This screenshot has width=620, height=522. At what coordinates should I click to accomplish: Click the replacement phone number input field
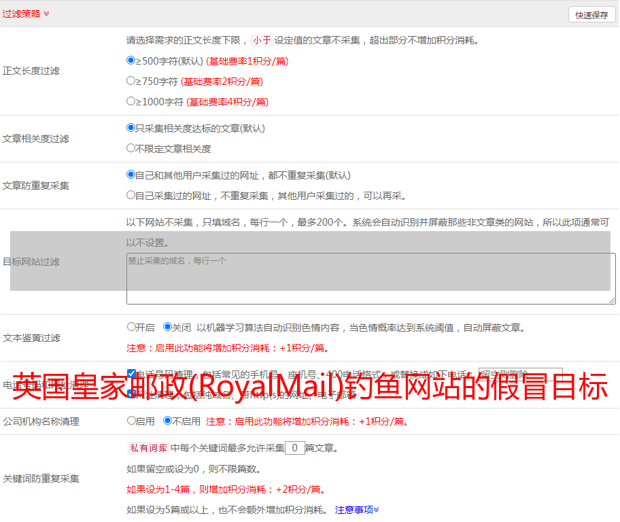coord(520,374)
